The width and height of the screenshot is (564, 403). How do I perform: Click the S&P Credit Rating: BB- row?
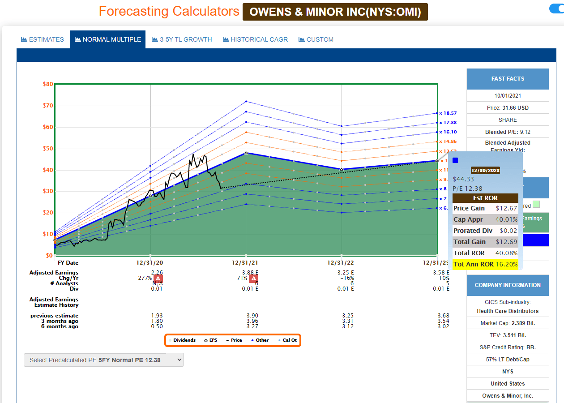pyautogui.click(x=508, y=347)
